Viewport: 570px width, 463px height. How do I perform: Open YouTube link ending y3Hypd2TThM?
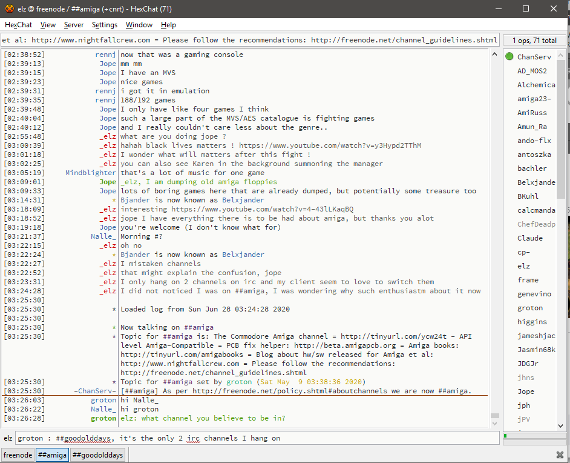click(x=330, y=145)
